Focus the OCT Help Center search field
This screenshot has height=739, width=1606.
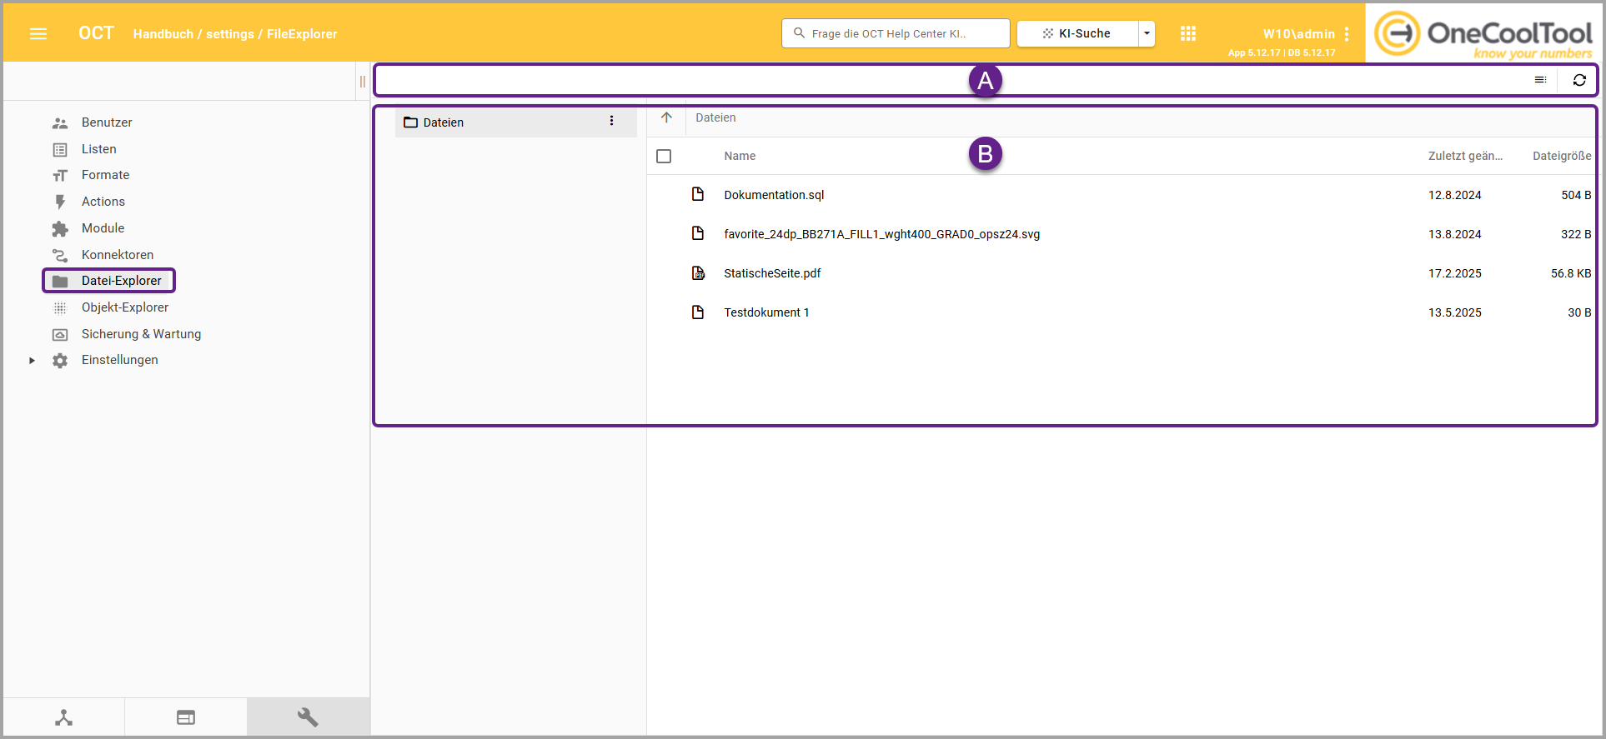pyautogui.click(x=896, y=33)
